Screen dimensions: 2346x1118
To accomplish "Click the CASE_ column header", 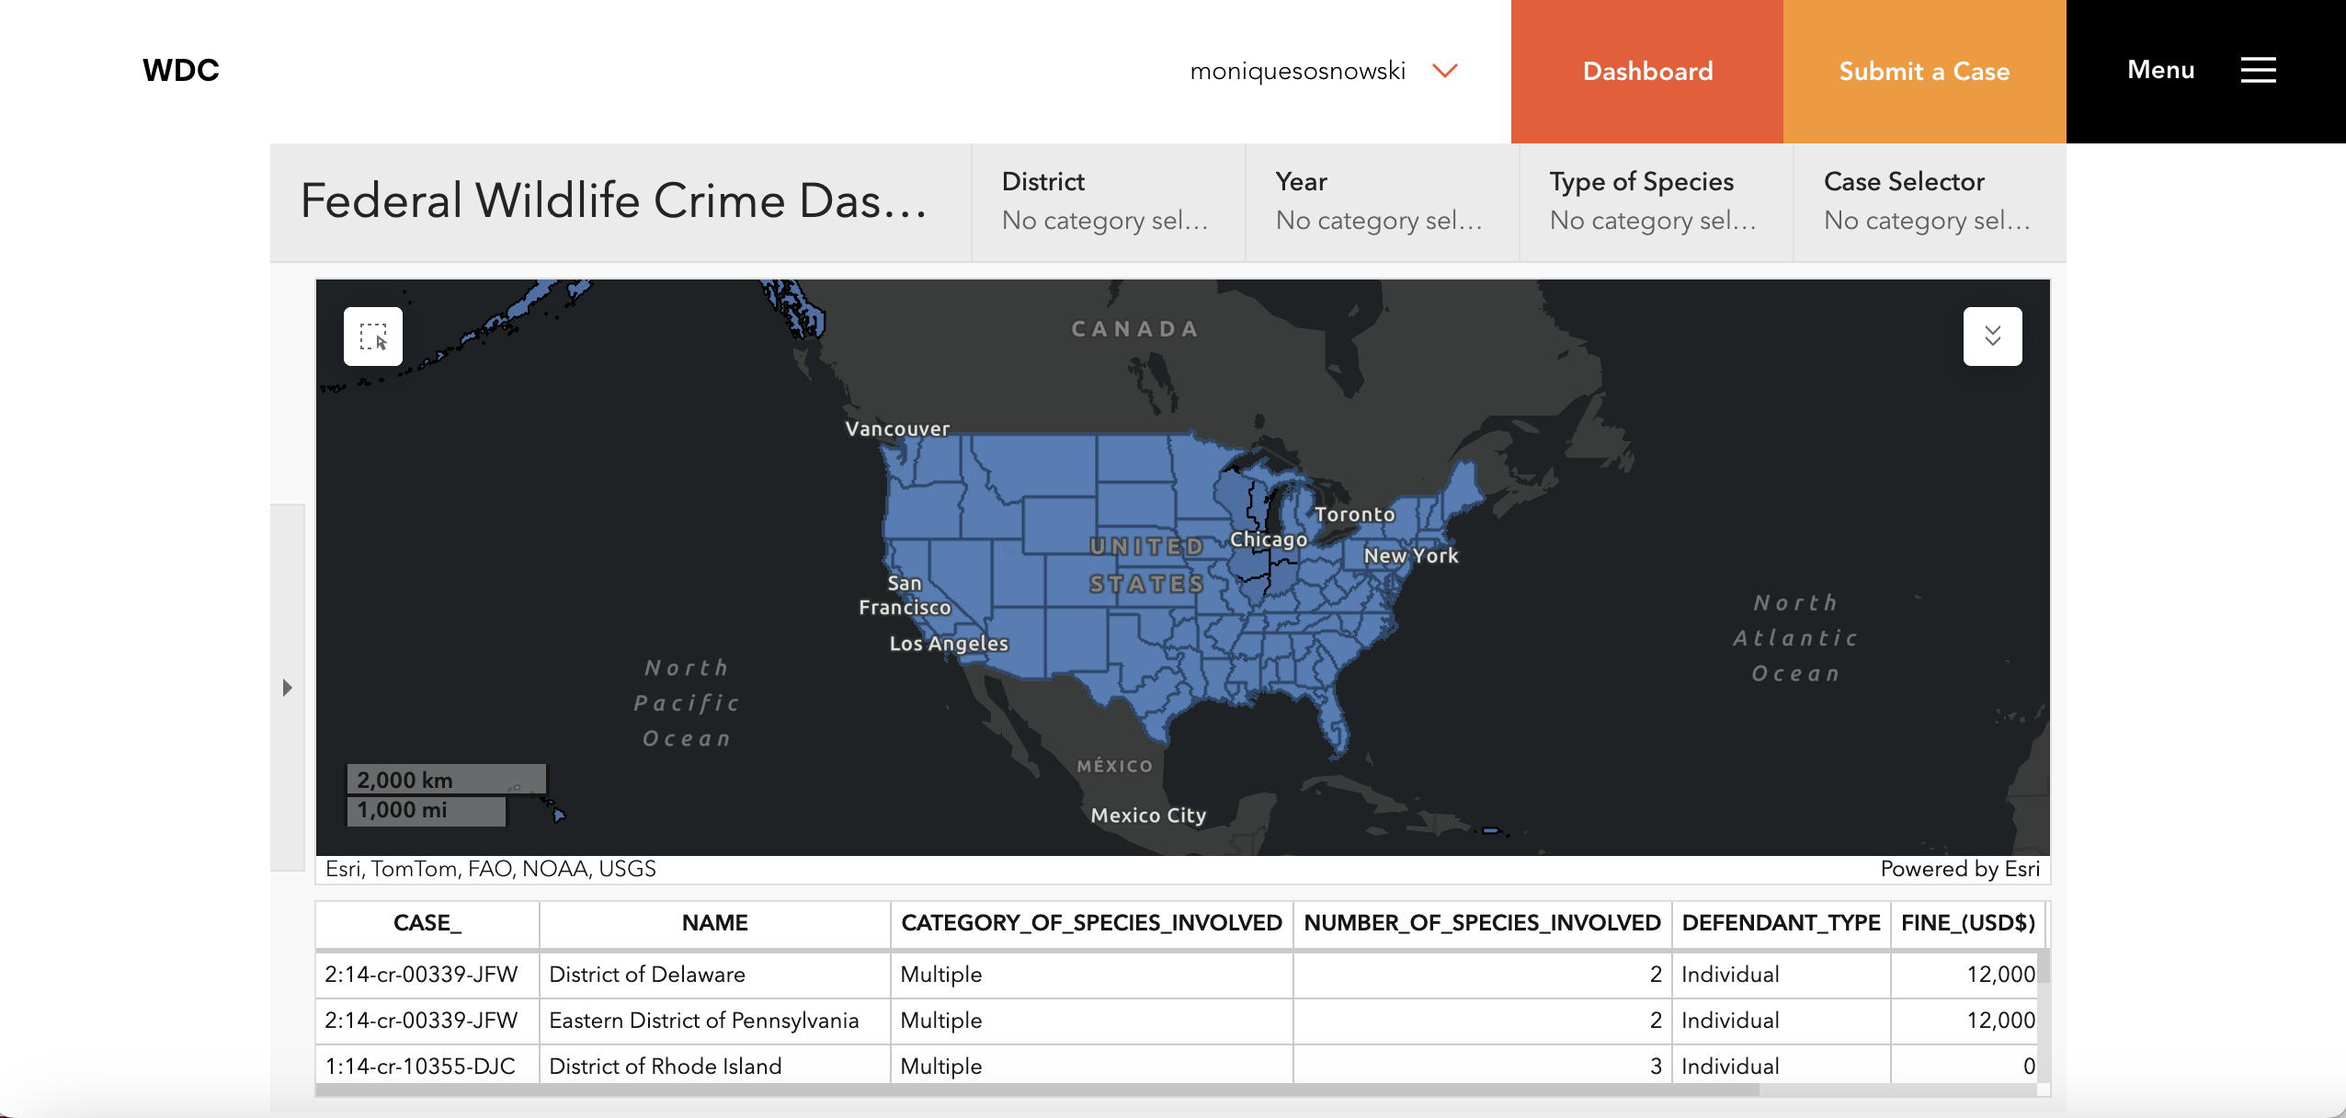I will (x=427, y=923).
